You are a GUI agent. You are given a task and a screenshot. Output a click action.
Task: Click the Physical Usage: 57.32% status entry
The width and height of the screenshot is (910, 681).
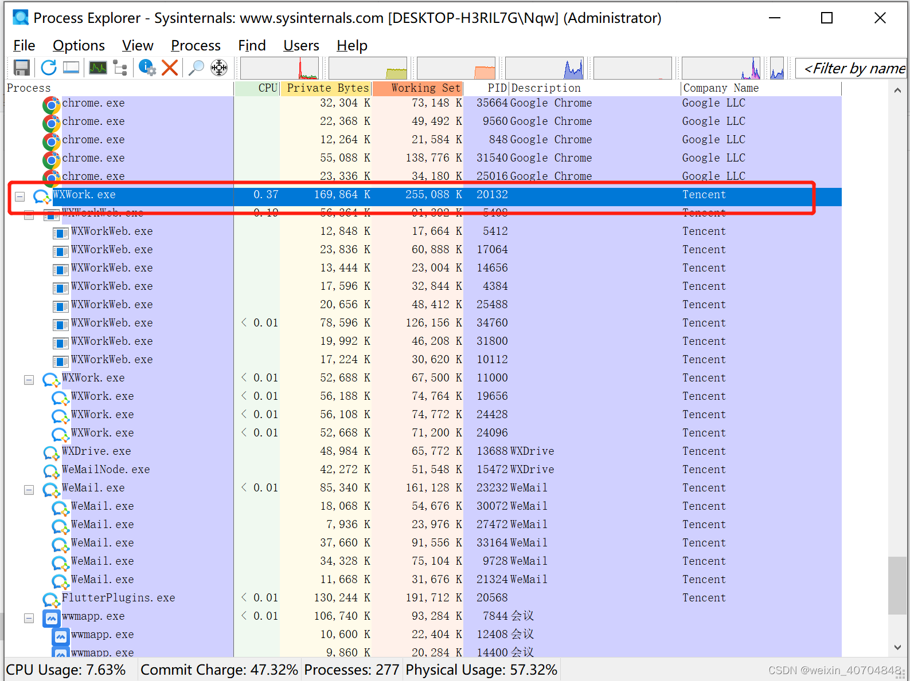[x=481, y=670]
